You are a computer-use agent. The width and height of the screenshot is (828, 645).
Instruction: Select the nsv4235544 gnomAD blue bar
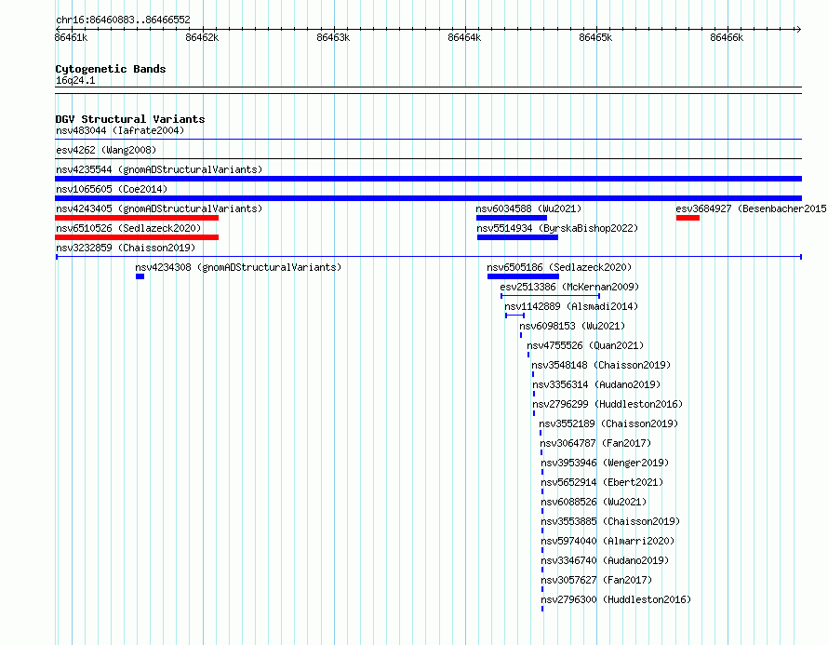[x=428, y=179]
